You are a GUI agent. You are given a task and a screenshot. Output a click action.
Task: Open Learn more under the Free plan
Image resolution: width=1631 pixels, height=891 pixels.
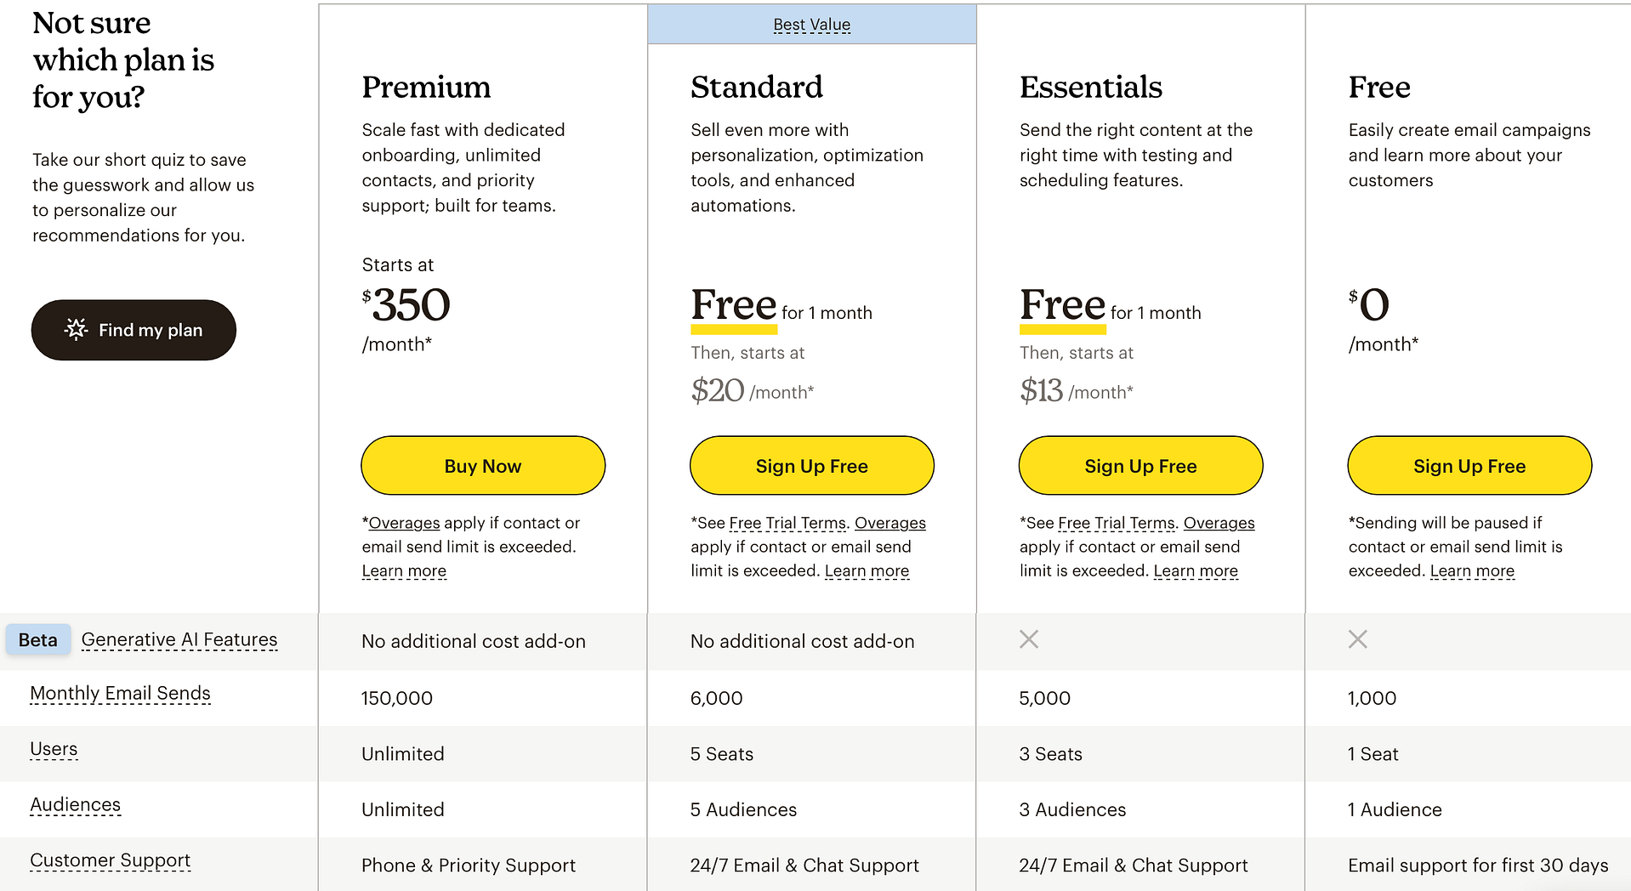tap(1472, 570)
